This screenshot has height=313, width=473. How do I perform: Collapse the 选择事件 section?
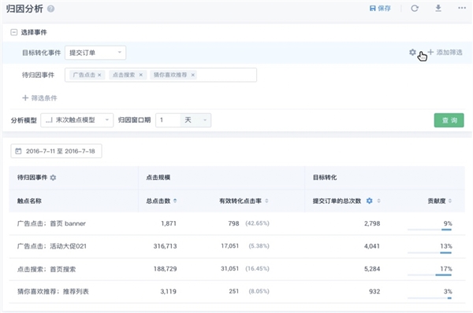[x=14, y=32]
